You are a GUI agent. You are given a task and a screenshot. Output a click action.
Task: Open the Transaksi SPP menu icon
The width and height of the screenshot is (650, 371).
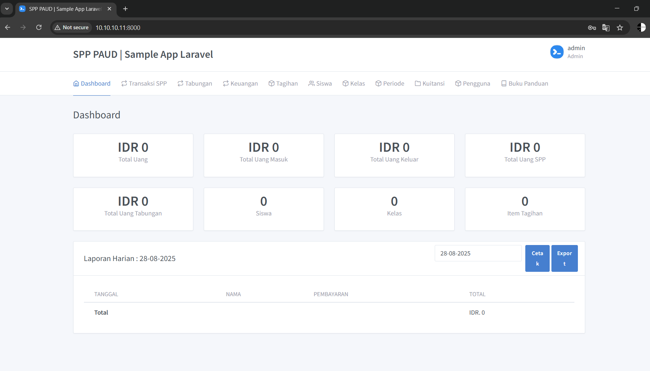click(x=124, y=83)
